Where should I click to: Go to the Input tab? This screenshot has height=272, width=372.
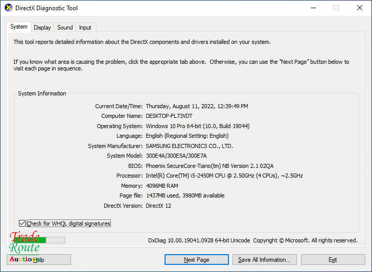85,28
